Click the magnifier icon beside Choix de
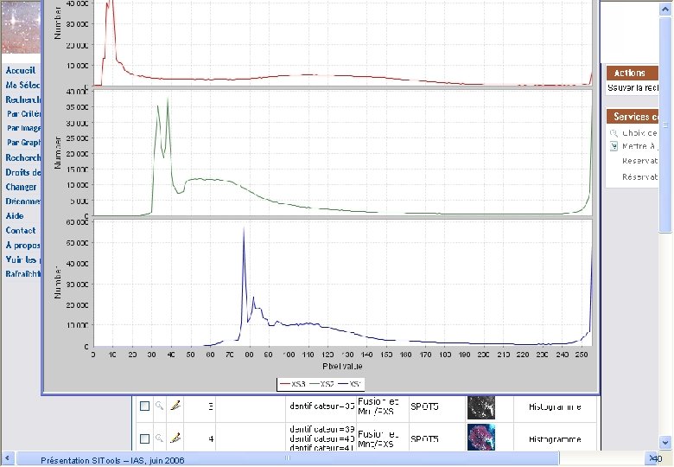 (x=614, y=133)
